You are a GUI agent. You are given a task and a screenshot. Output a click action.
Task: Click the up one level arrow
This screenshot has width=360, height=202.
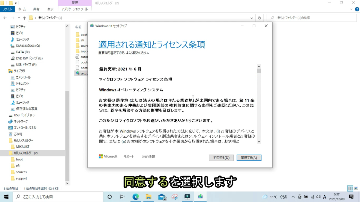25,18
